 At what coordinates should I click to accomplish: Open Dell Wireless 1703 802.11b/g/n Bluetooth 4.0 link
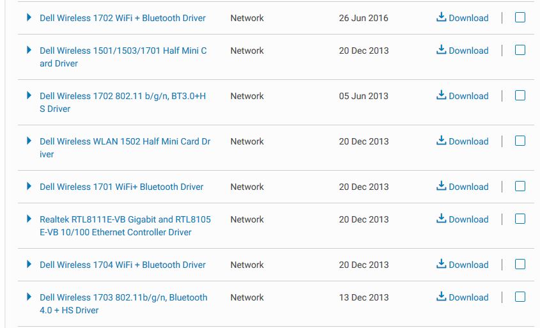(x=123, y=304)
